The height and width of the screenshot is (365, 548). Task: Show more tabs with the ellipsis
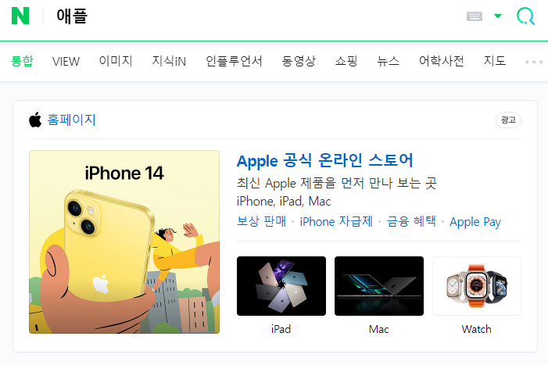pyautogui.click(x=534, y=62)
